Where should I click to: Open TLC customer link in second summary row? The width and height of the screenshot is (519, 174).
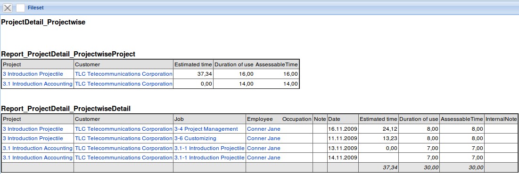click(124, 84)
